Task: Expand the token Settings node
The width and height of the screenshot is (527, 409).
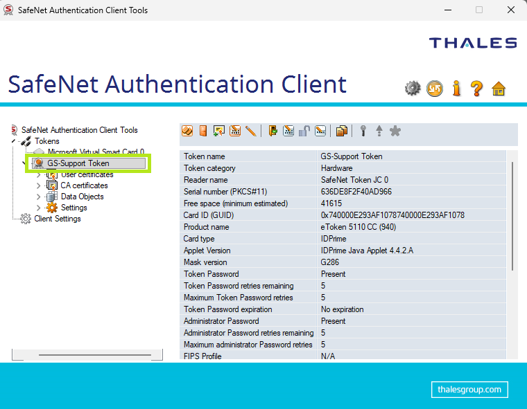Action: (38, 208)
